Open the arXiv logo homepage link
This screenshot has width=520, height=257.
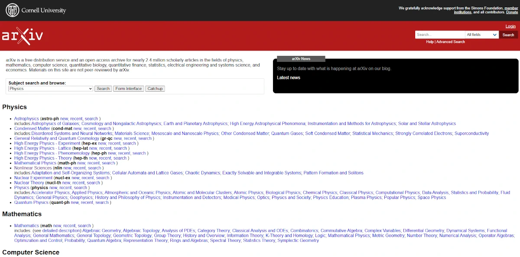coord(22,36)
